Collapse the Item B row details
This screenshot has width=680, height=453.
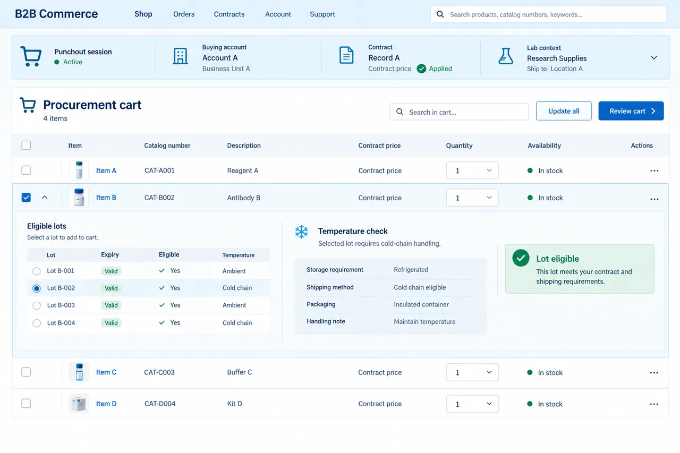click(x=45, y=198)
